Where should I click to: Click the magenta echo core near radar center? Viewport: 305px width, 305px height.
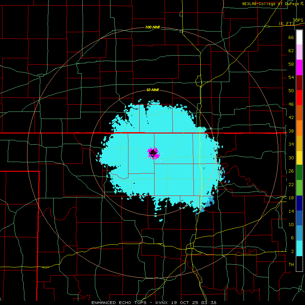[x=154, y=153]
